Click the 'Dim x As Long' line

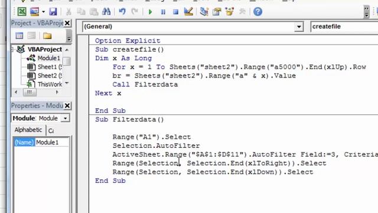[123, 58]
